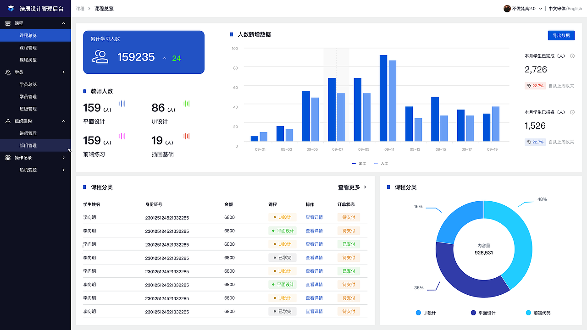
Task: Collapse the 课程 sidebar section chevron
Action: point(64,23)
